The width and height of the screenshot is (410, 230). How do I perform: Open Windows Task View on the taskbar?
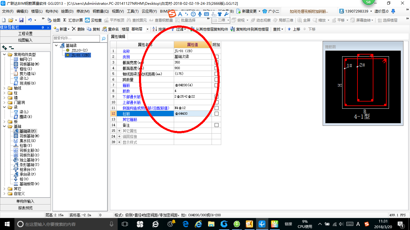(125, 224)
